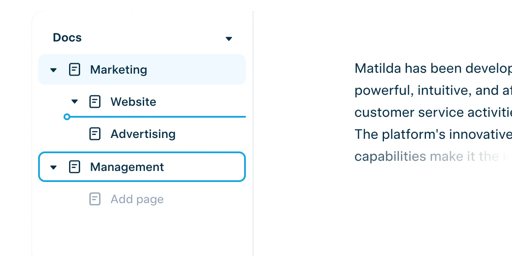
Task: Collapse the Website subsection arrow
Action: point(75,102)
